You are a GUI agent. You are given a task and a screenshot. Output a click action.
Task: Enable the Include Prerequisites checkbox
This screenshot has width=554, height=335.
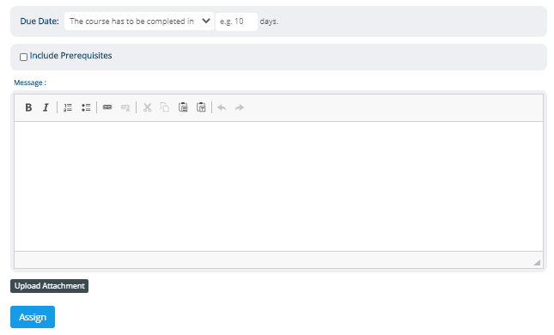click(x=24, y=57)
